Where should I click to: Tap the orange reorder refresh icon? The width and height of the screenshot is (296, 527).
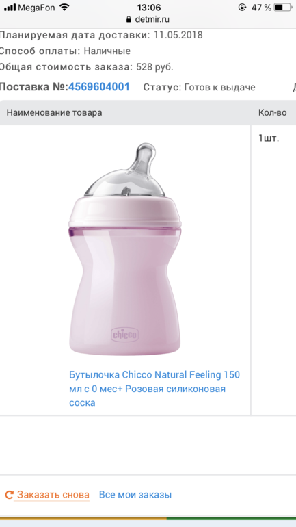[9, 494]
